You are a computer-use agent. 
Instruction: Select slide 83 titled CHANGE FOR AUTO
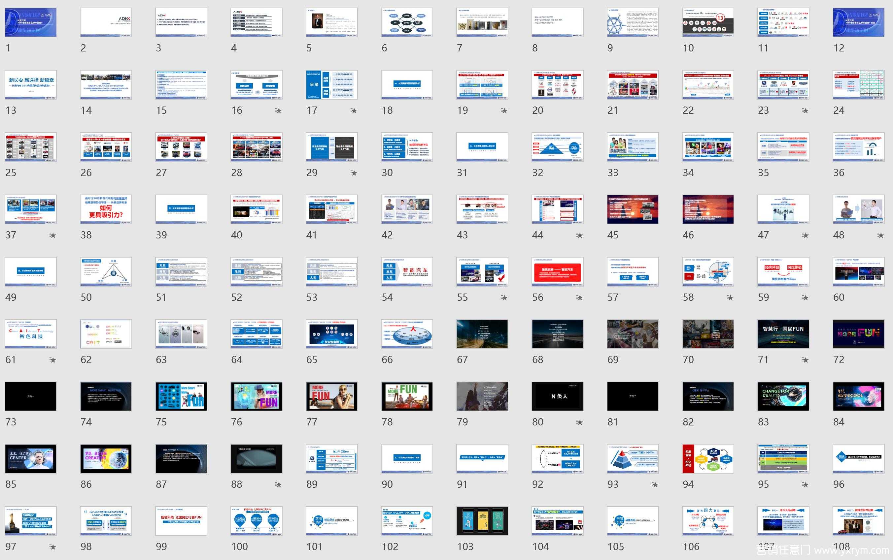pyautogui.click(x=783, y=396)
